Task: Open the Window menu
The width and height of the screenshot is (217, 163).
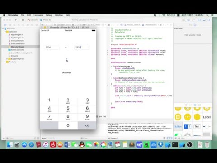Action: [59, 15]
